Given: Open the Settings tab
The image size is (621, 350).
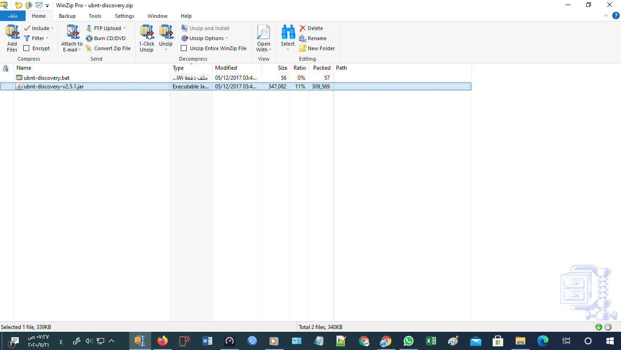Looking at the screenshot, I should point(125,16).
